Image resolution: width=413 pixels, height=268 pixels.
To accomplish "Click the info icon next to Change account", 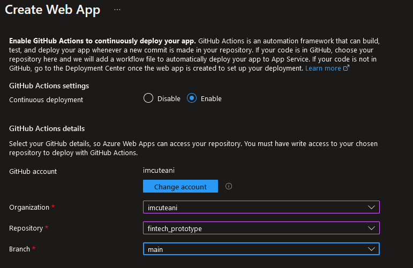I will coord(229,186).
